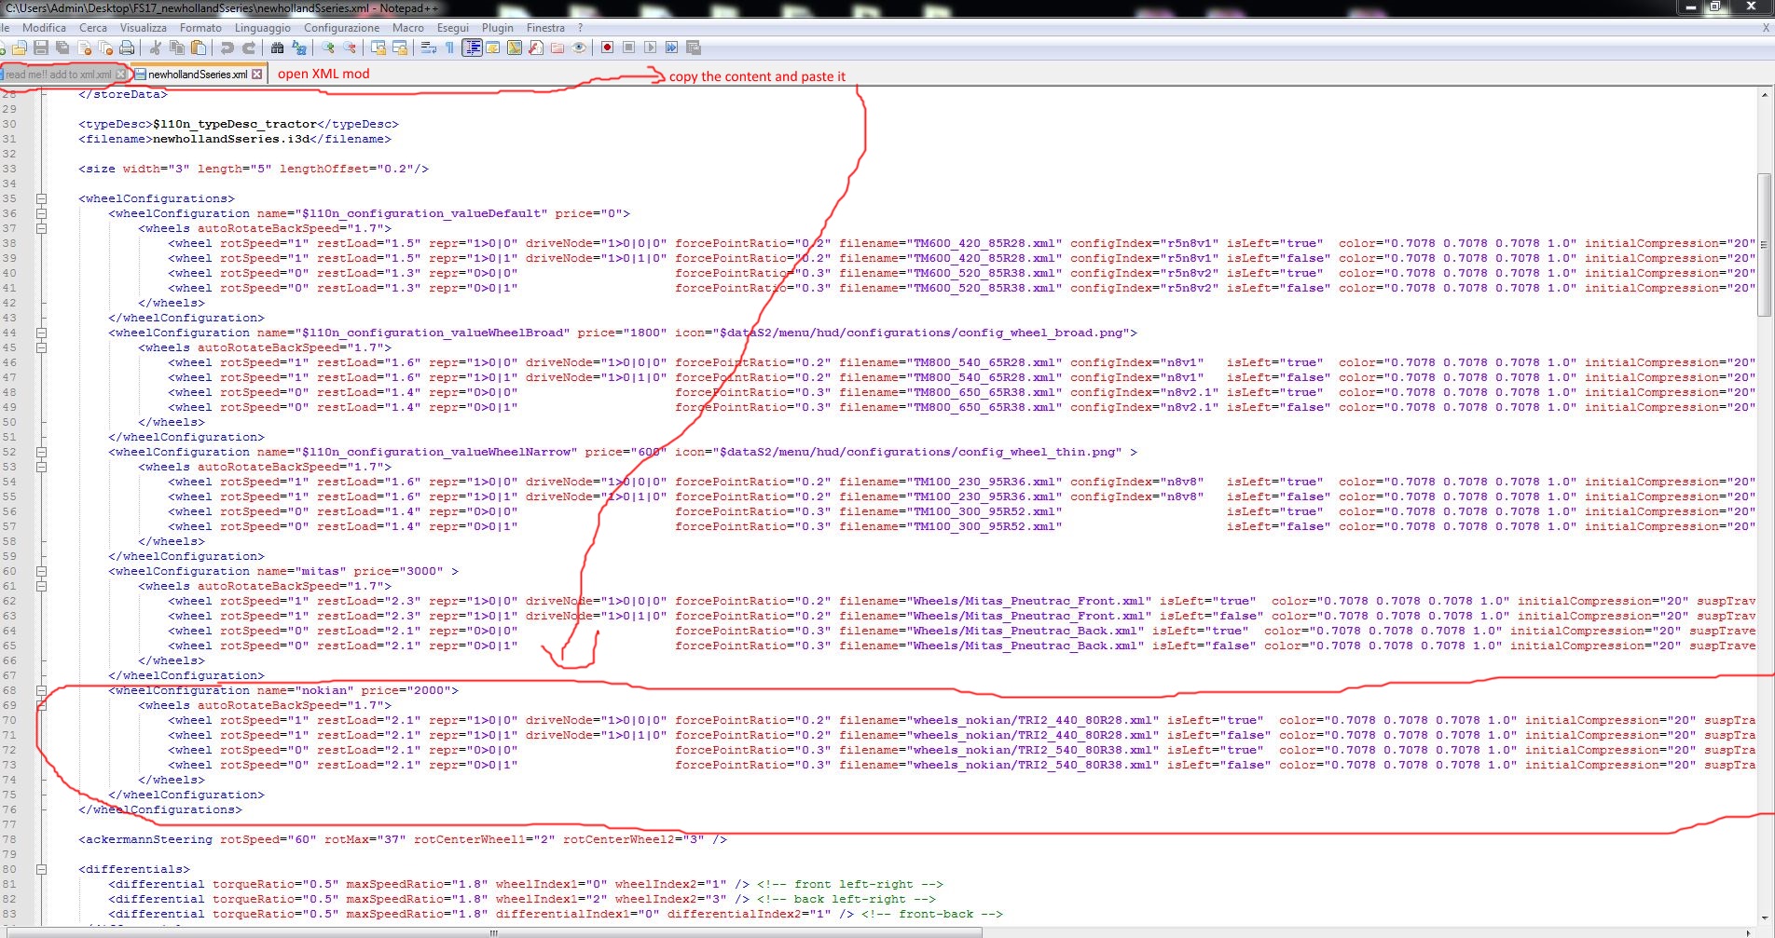Close the 'read me!! add to xml.xml' tab
Image resolution: width=1775 pixels, height=938 pixels.
[120, 75]
